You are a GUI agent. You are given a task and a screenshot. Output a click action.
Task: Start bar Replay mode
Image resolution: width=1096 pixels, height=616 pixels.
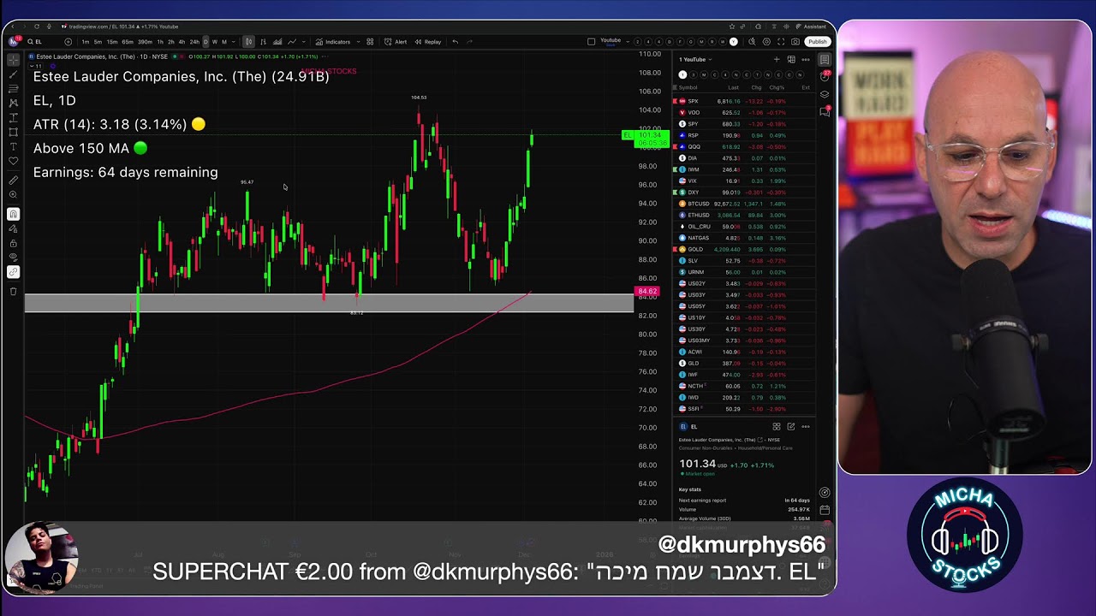click(x=428, y=42)
